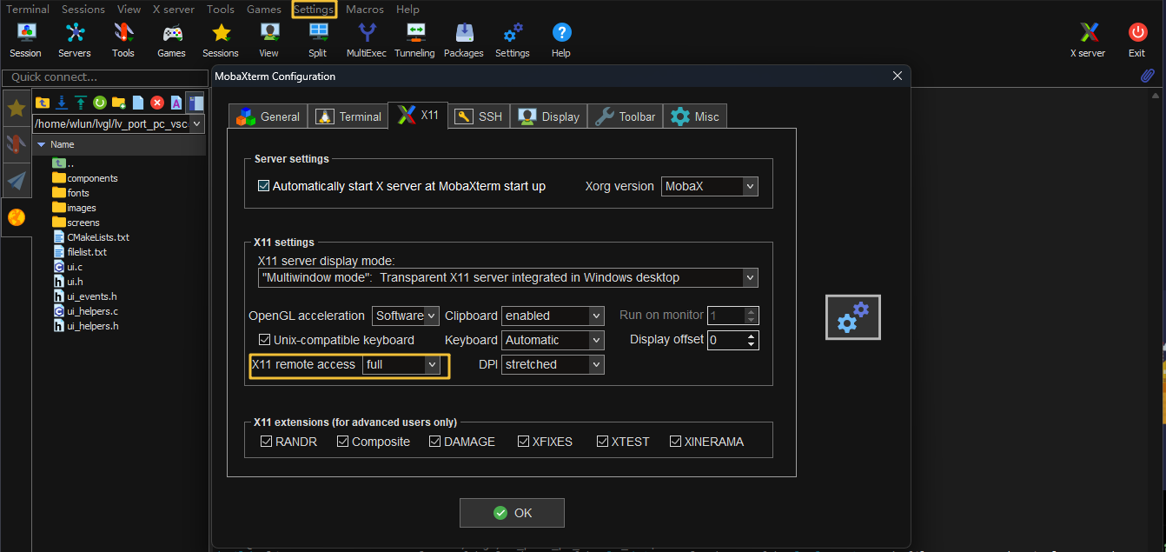Open the Clipboard dropdown
This screenshot has height=552, width=1166.
[553, 316]
